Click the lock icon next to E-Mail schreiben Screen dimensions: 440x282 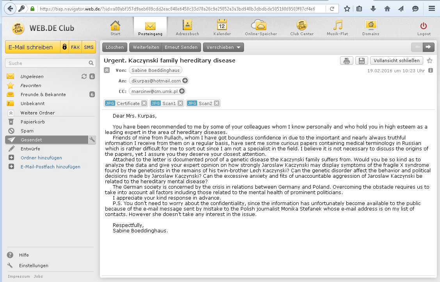point(64,47)
